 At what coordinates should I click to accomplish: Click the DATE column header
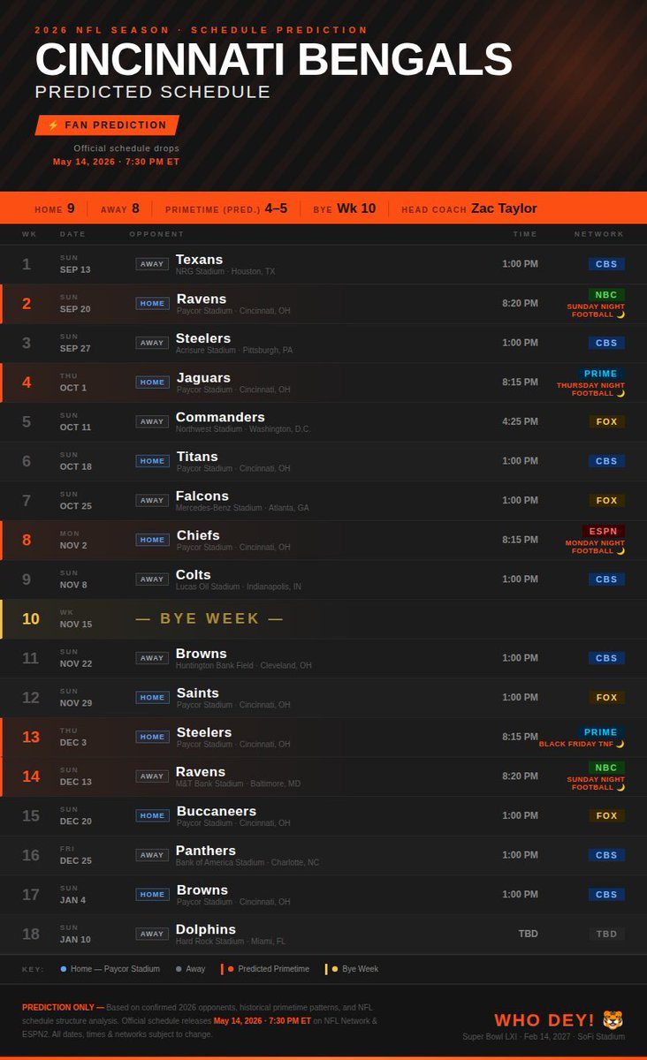(x=73, y=234)
